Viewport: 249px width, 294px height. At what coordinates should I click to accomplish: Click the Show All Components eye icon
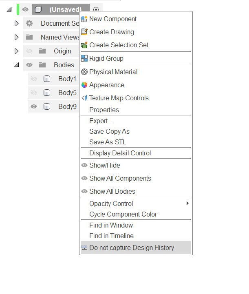(x=84, y=178)
